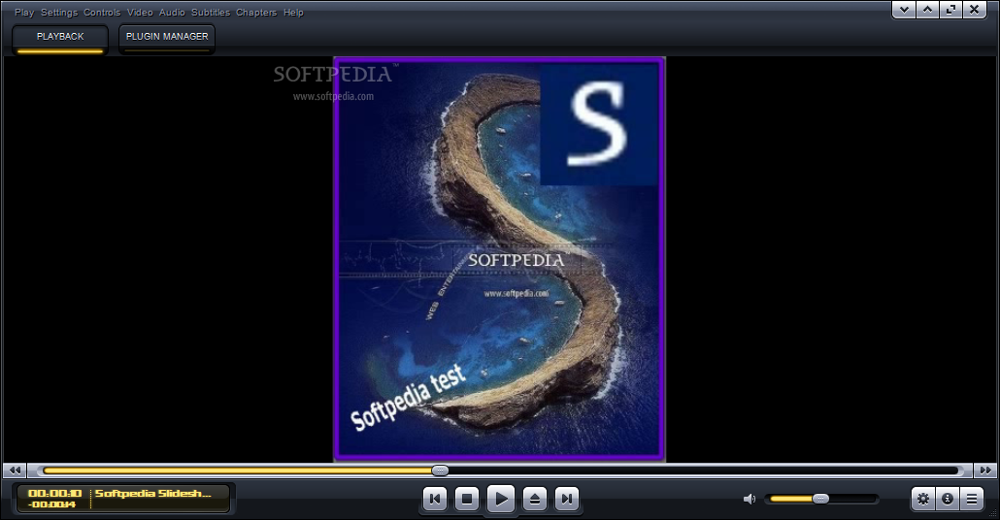The height and width of the screenshot is (520, 1000).
Task: Open the Controls menu
Action: (x=102, y=12)
